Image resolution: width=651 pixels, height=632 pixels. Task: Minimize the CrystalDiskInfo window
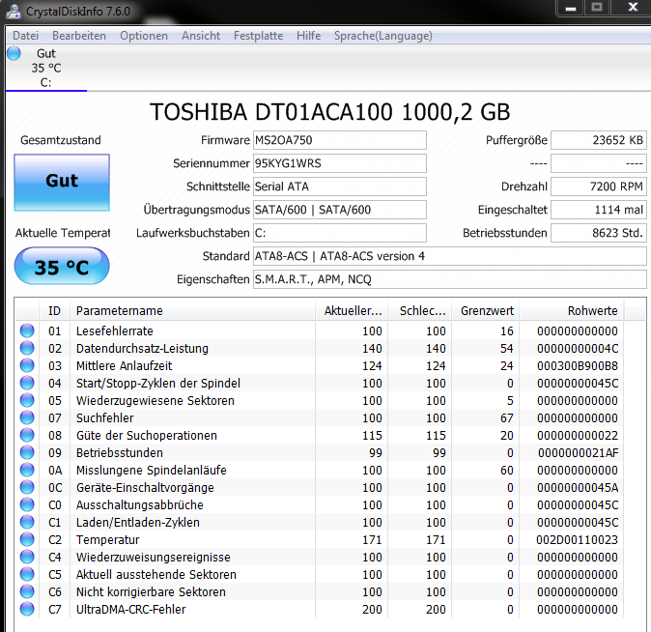click(x=571, y=8)
